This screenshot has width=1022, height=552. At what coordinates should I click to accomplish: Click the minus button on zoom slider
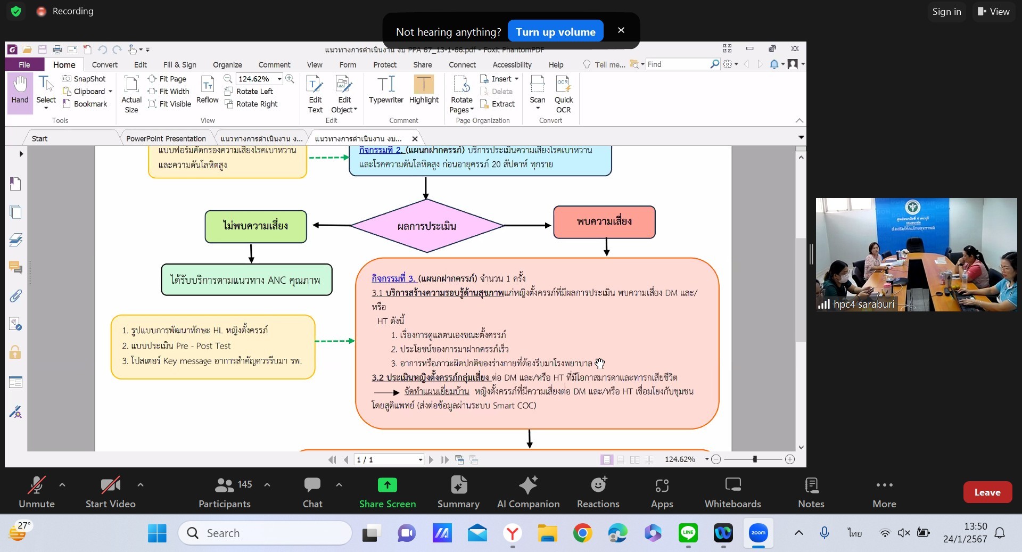tap(716, 459)
